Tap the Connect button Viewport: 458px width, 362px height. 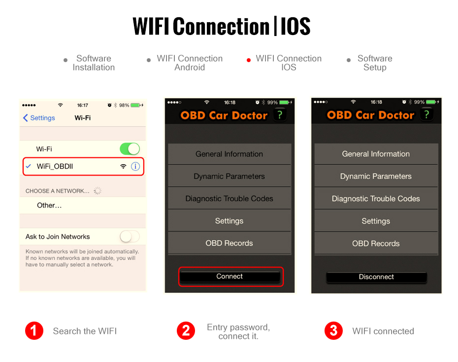pos(230,276)
